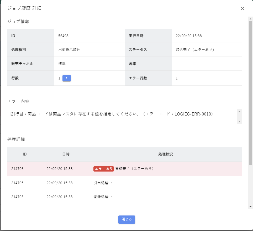Click the ID column header in 処理詳細
Image resolution: width=253 pixels, height=231 pixels.
[25, 154]
